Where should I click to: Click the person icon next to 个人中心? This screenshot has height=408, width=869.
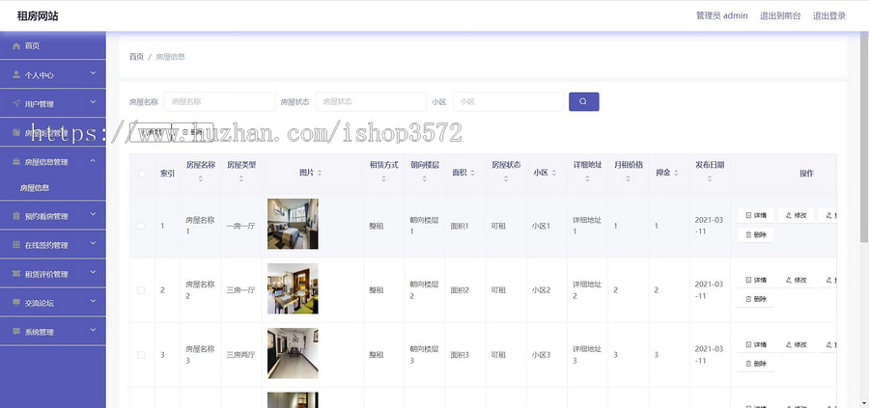[16, 74]
